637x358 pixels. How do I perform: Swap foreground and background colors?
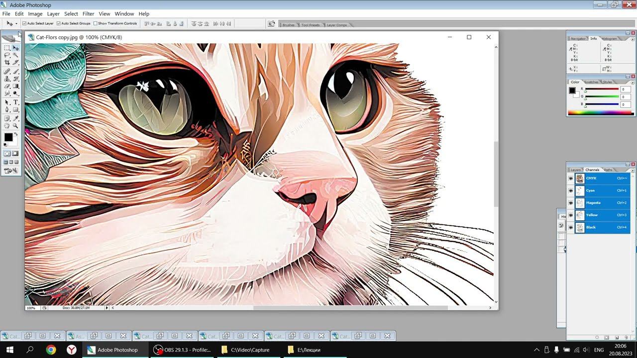point(16,134)
